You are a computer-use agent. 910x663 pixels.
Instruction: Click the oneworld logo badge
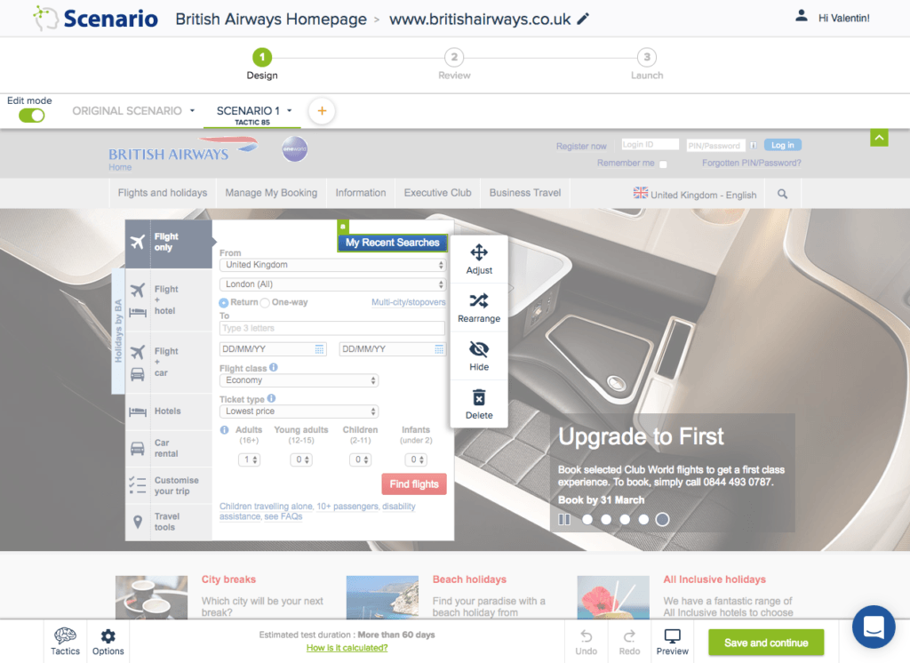pyautogui.click(x=294, y=149)
